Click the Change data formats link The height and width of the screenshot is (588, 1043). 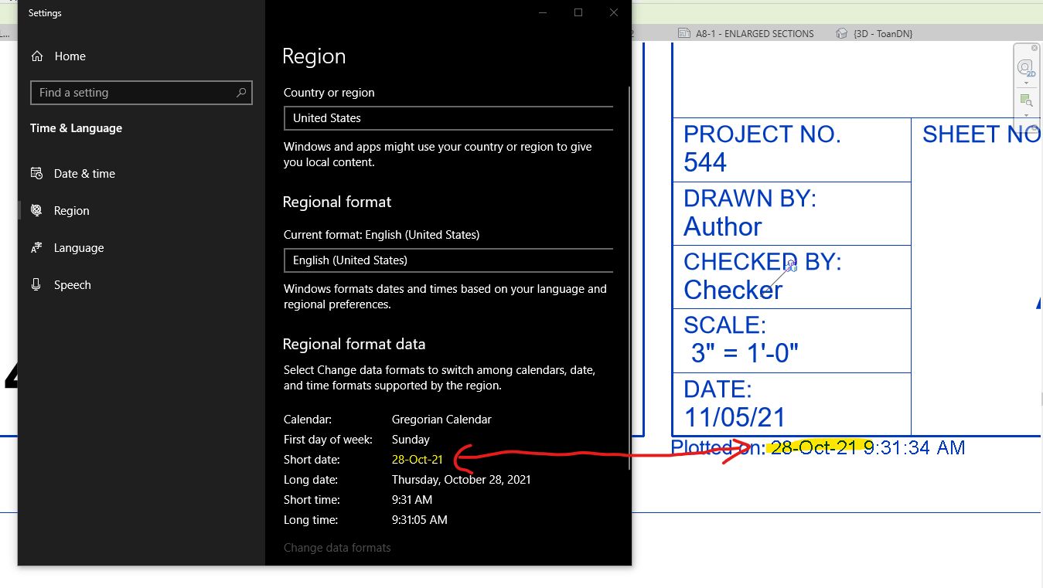pos(337,547)
